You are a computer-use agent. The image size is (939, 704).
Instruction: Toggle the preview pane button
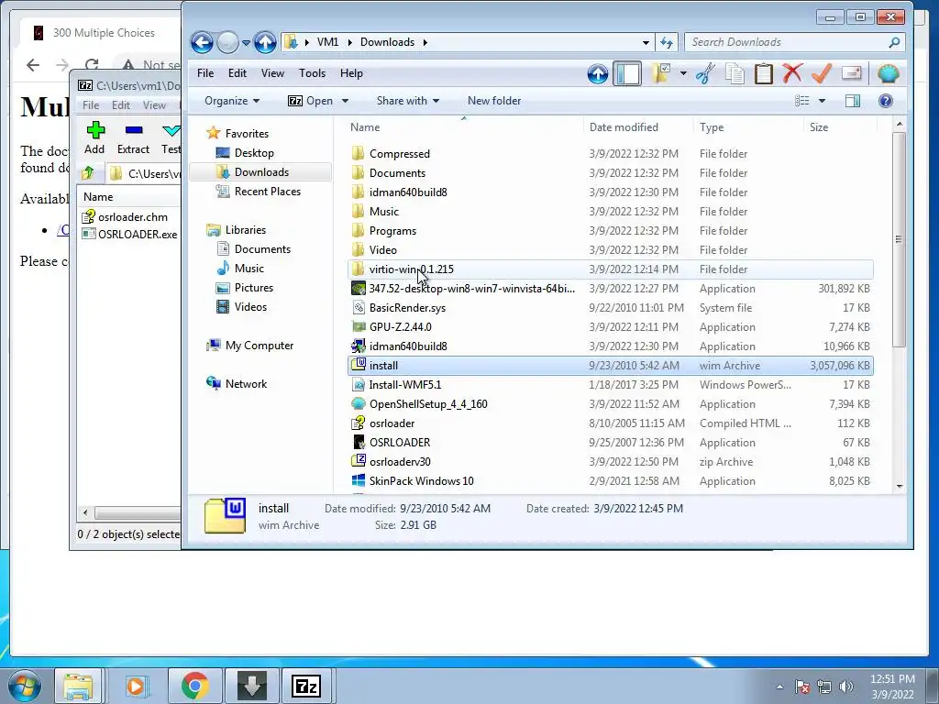point(853,101)
